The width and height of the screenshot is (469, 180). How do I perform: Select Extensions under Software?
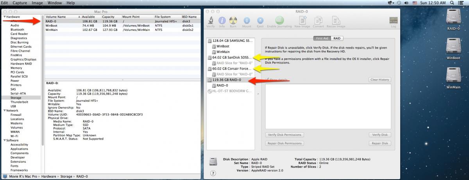(x=18, y=162)
